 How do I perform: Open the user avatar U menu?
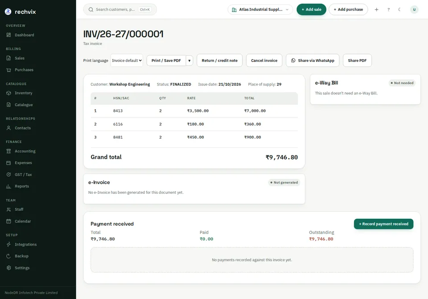414,9
